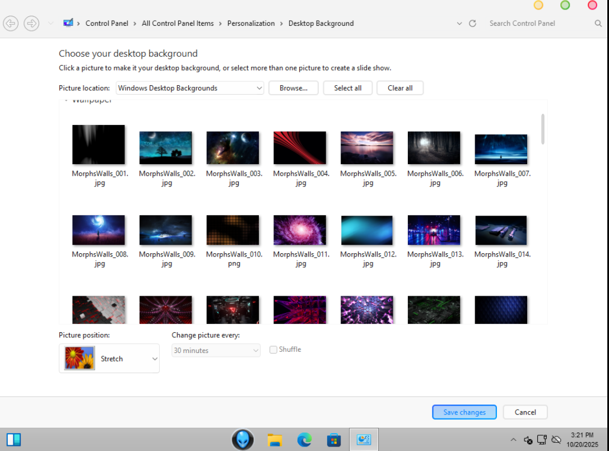This screenshot has height=451, width=609.
Task: Open the Picture position Stretch dropdown
Action: pyautogui.click(x=155, y=359)
